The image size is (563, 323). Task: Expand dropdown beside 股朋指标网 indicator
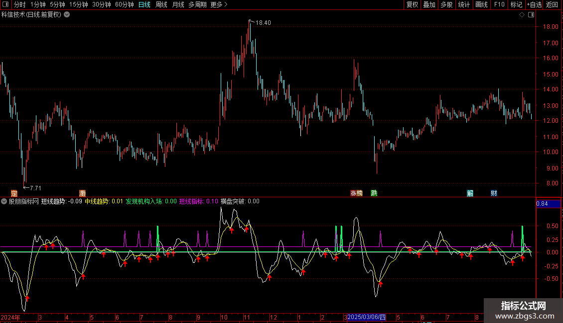pos(4,201)
